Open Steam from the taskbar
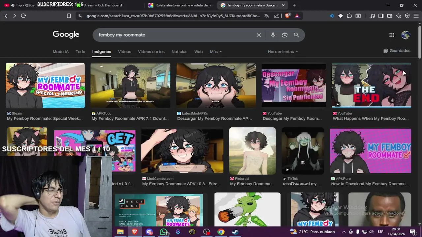Viewport: 422px width, 237px height. tap(235, 232)
